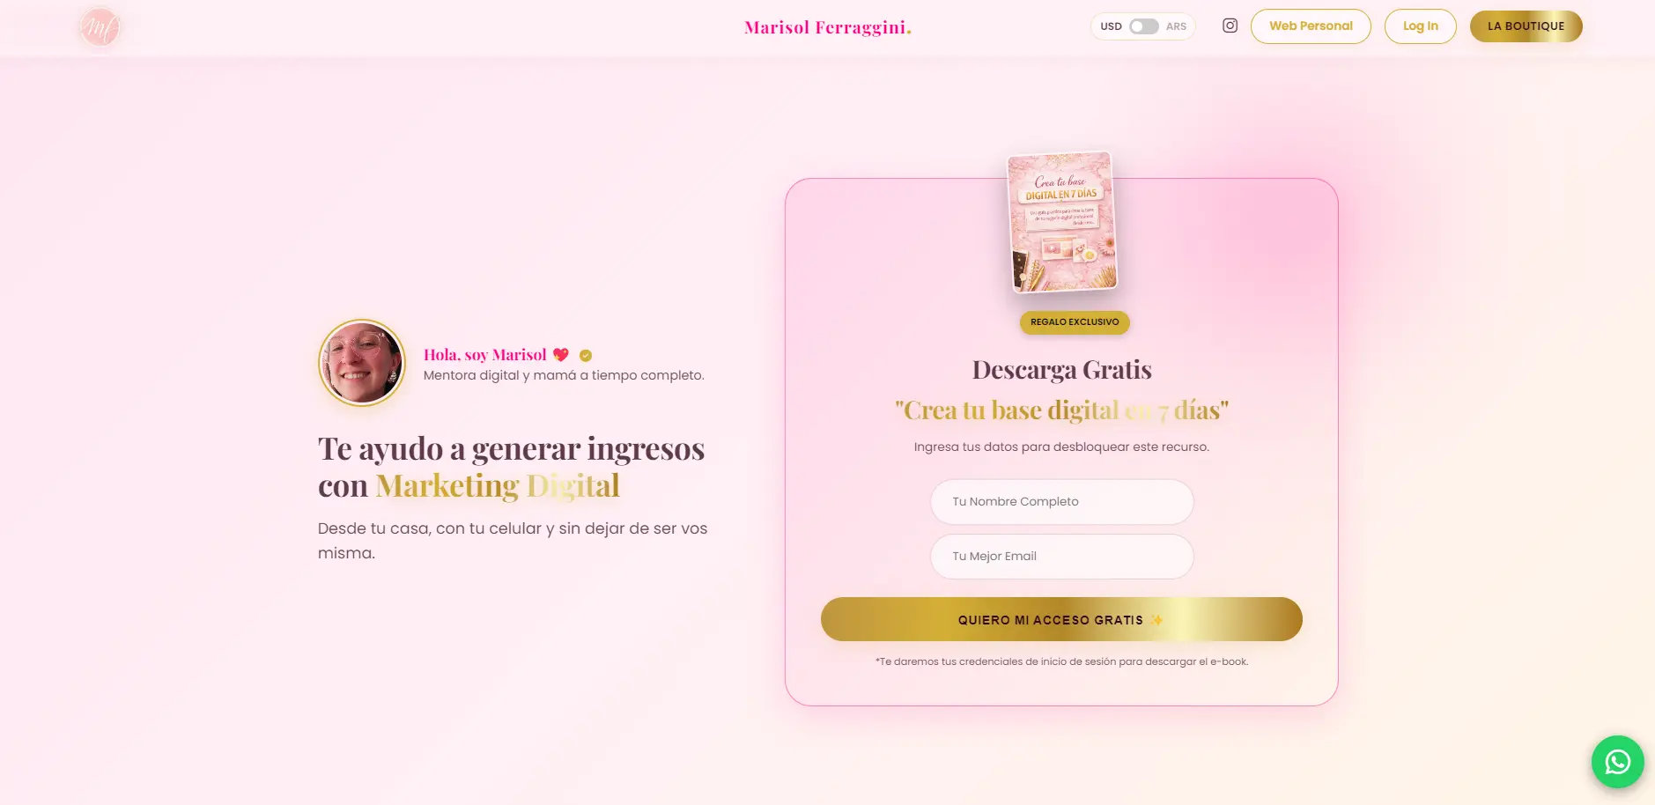This screenshot has width=1655, height=805.
Task: Open the Instagram profile icon
Action: tap(1230, 26)
